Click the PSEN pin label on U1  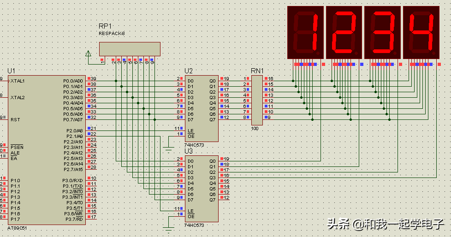[17, 147]
